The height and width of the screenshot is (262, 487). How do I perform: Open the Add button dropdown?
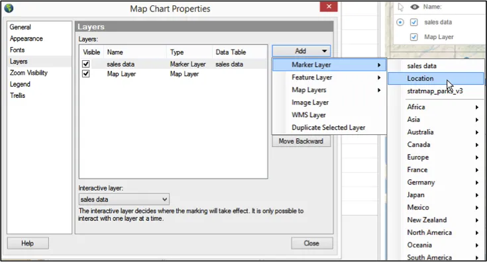(x=301, y=51)
